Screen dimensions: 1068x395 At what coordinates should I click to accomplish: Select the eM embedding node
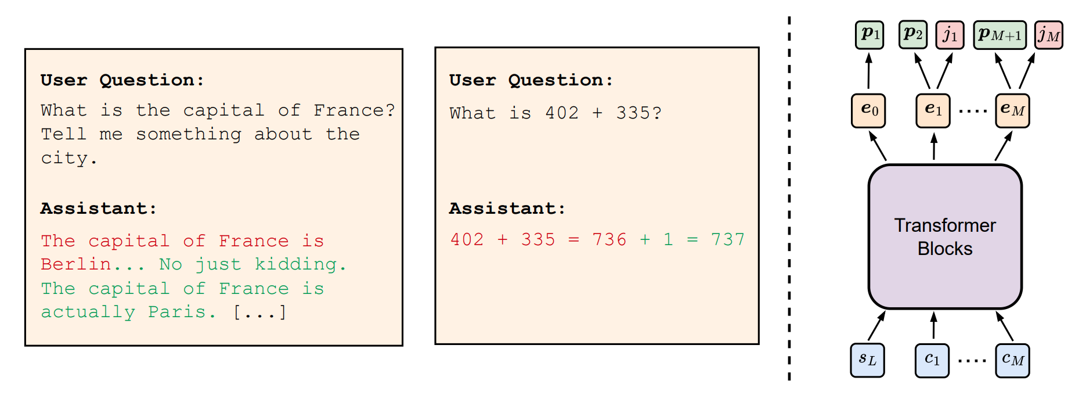[1012, 110]
